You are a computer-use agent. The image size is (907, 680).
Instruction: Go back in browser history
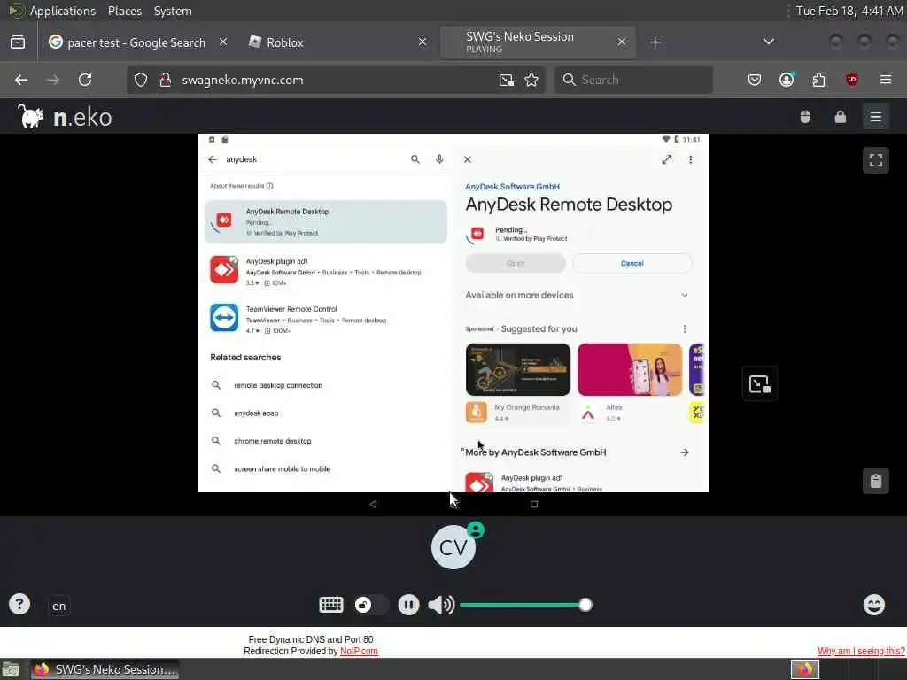[21, 80]
